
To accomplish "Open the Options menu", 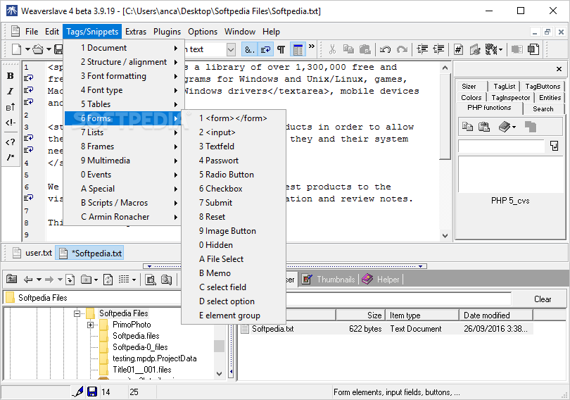I will pos(203,32).
